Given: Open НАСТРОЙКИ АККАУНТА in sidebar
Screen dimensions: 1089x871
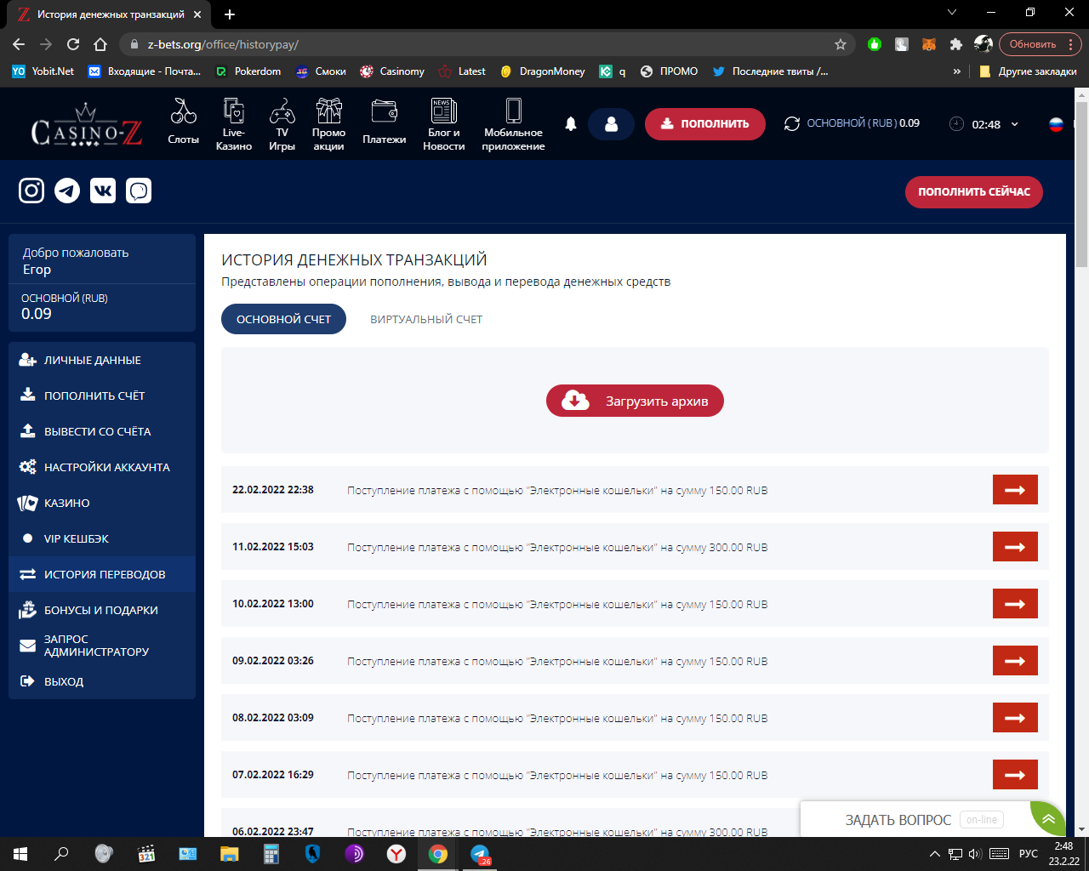Looking at the screenshot, I should click(x=102, y=467).
